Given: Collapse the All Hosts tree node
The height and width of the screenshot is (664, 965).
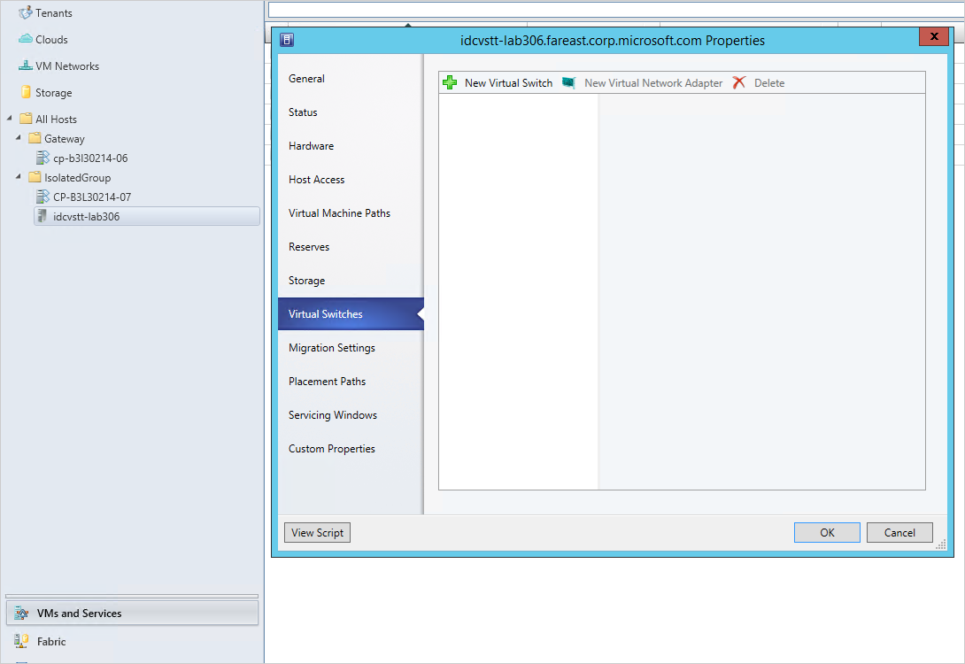Looking at the screenshot, I should tap(9, 118).
